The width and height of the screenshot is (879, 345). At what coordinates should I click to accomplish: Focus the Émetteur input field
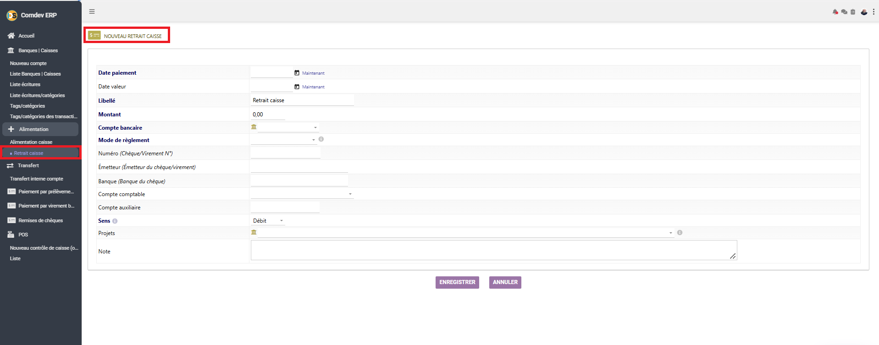[x=299, y=167]
